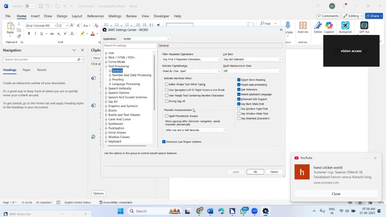Click the Cut scissors icon
This screenshot has width=386, height=217.
tap(19, 24)
